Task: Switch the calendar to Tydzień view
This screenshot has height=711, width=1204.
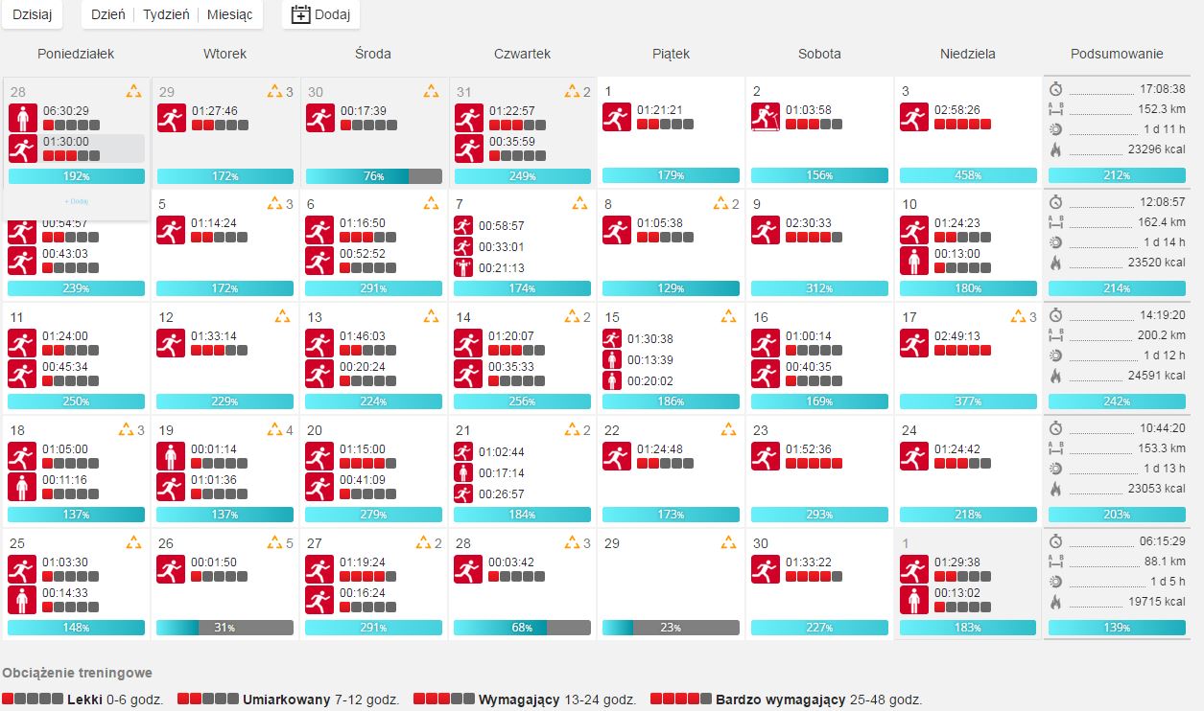Action: tap(166, 15)
